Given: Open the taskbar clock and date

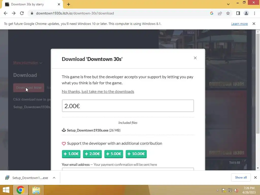Looking at the screenshot, I should [x=249, y=190].
